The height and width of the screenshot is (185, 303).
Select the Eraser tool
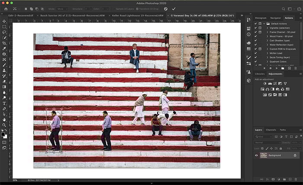(x=4, y=81)
